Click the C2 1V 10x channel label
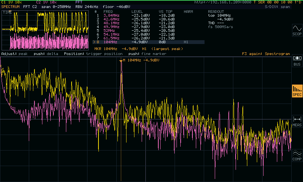The width and height of the screenshot is (303, 182). [x=46, y=2]
